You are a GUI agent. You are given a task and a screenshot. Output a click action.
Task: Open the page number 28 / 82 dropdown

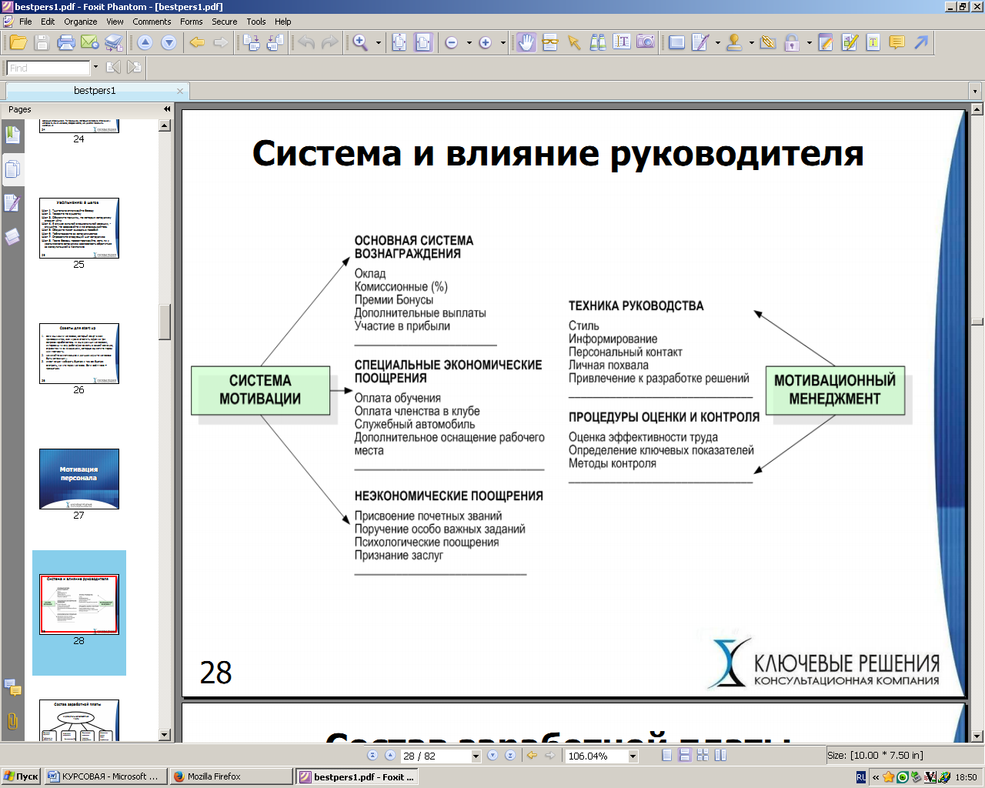click(476, 756)
